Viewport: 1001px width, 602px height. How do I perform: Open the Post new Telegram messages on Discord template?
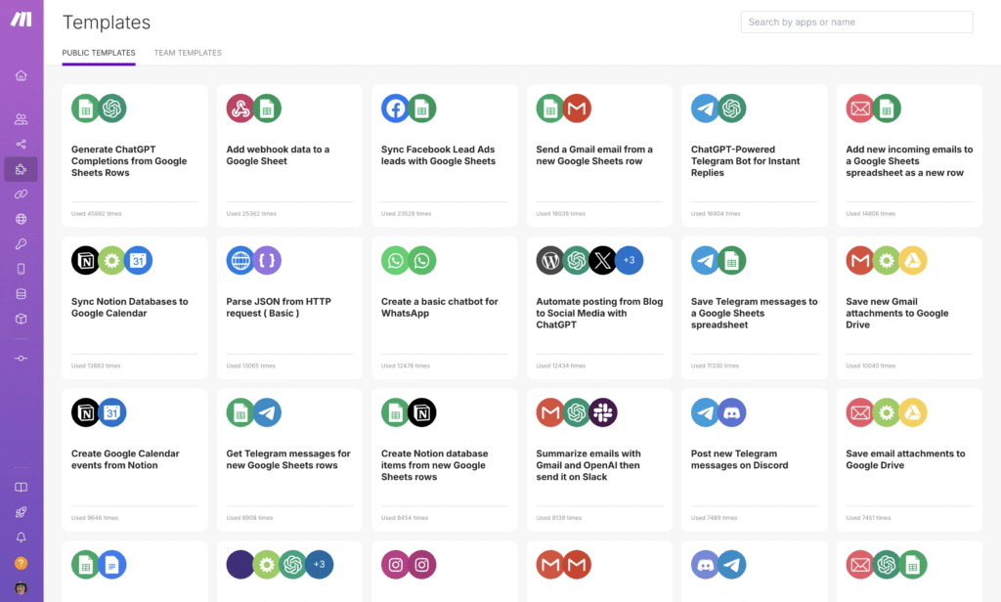734,459
